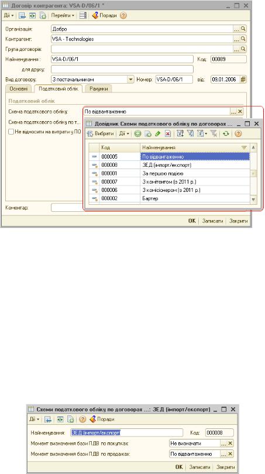Switch to the Основні tab
Image resolution: width=265 pixels, height=474 pixels.
pyautogui.click(x=19, y=89)
